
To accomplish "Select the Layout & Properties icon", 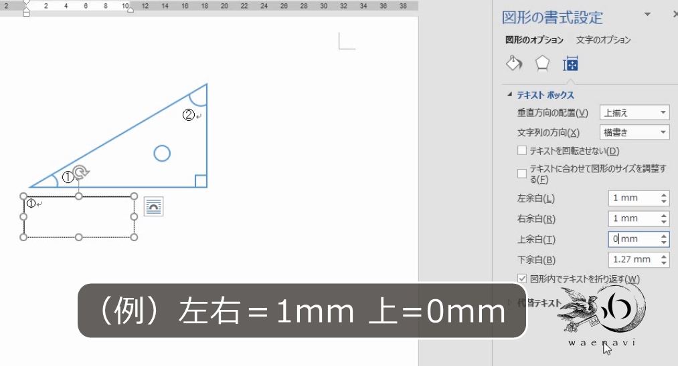I will point(570,63).
